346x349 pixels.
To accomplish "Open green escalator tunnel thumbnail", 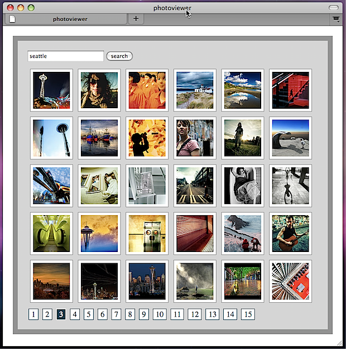I will pyautogui.click(x=51, y=234).
